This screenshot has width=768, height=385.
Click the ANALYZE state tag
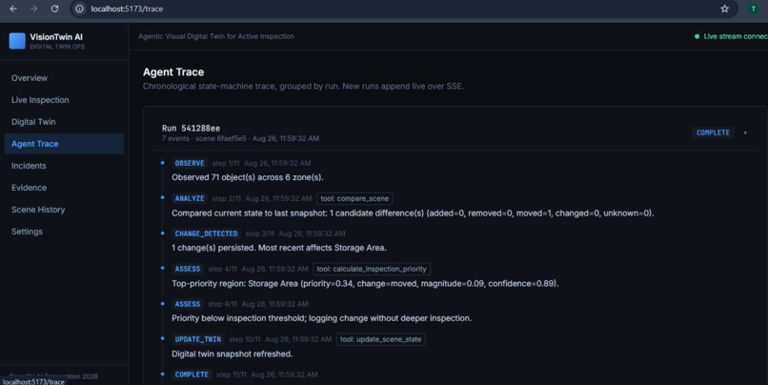(x=190, y=198)
